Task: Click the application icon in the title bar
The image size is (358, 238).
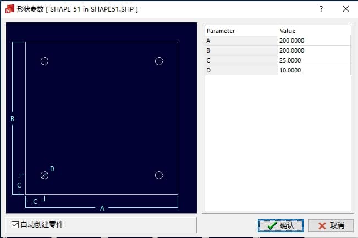Action: click(9, 9)
